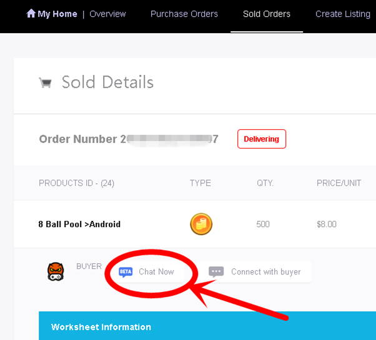Screen dimensions: 376x340
Task: Click the gray speech bubble icon
Action: [x=216, y=272]
